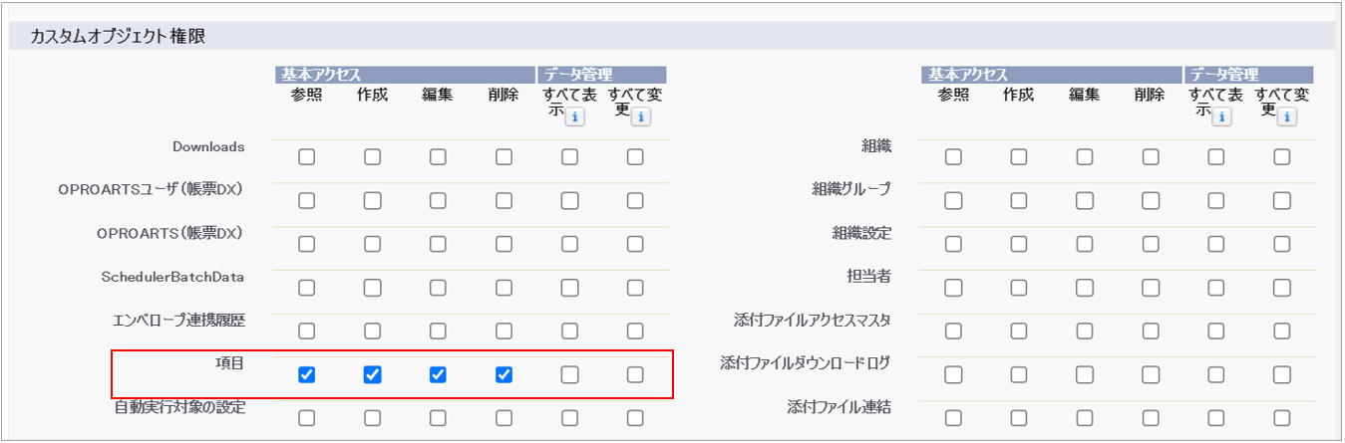Viewport: 1345px width, 443px height.
Task: Enable 作成 for エンベロープ連携履歴
Action: pyautogui.click(x=373, y=331)
